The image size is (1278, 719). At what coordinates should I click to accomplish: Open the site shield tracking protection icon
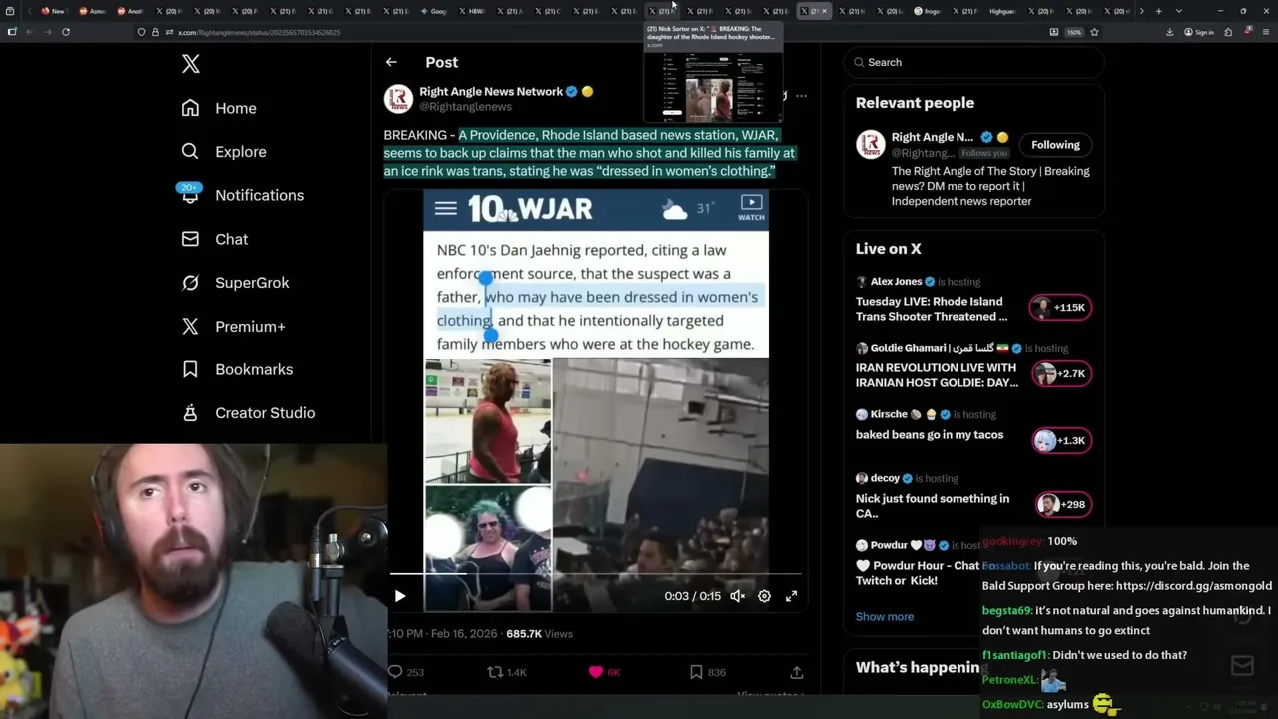(x=141, y=32)
